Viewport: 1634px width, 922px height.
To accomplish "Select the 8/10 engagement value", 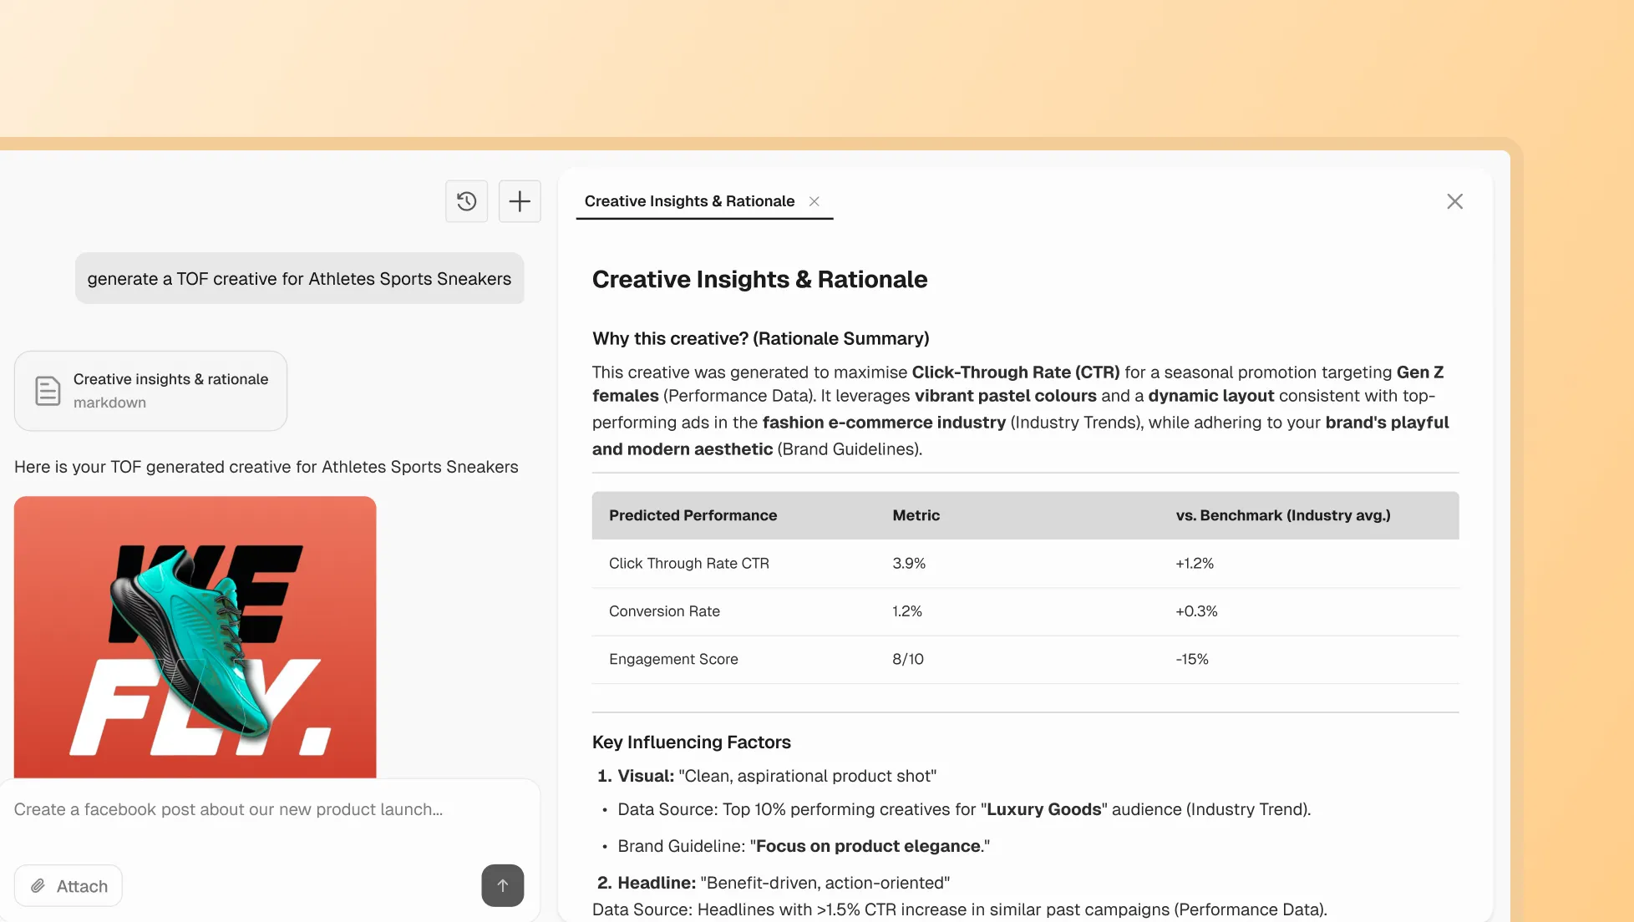I will tap(908, 659).
